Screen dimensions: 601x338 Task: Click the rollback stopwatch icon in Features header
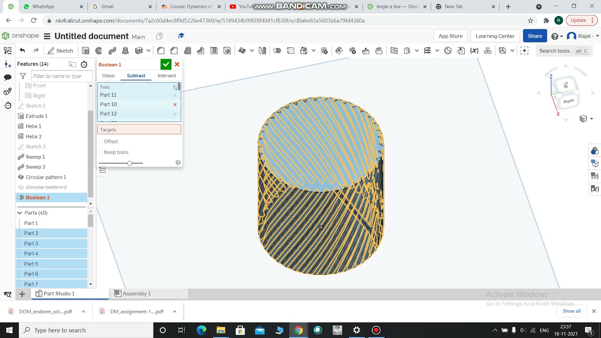84,64
